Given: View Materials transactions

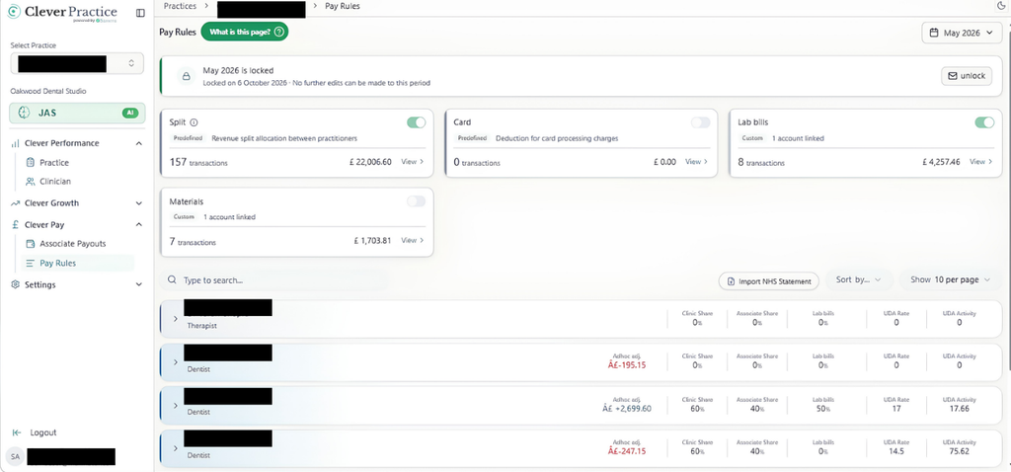Looking at the screenshot, I should [x=413, y=241].
